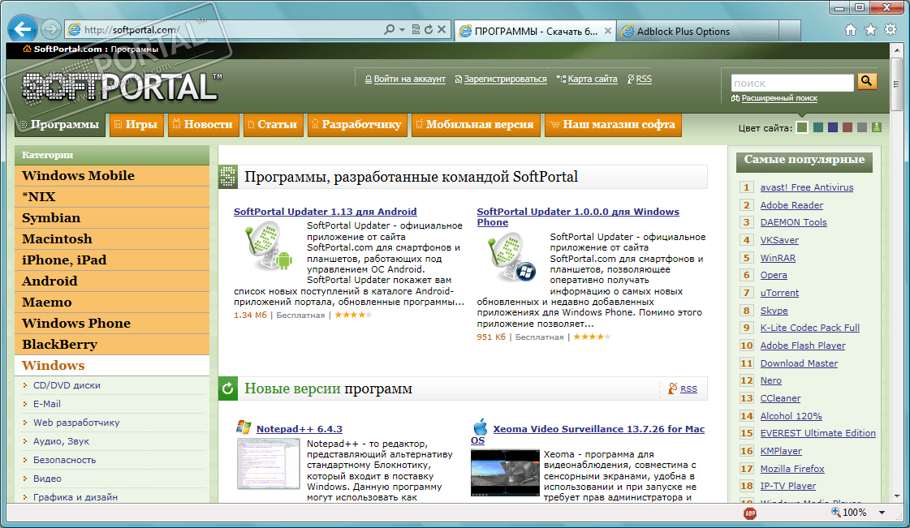Open the *NIX category

pyautogui.click(x=112, y=197)
